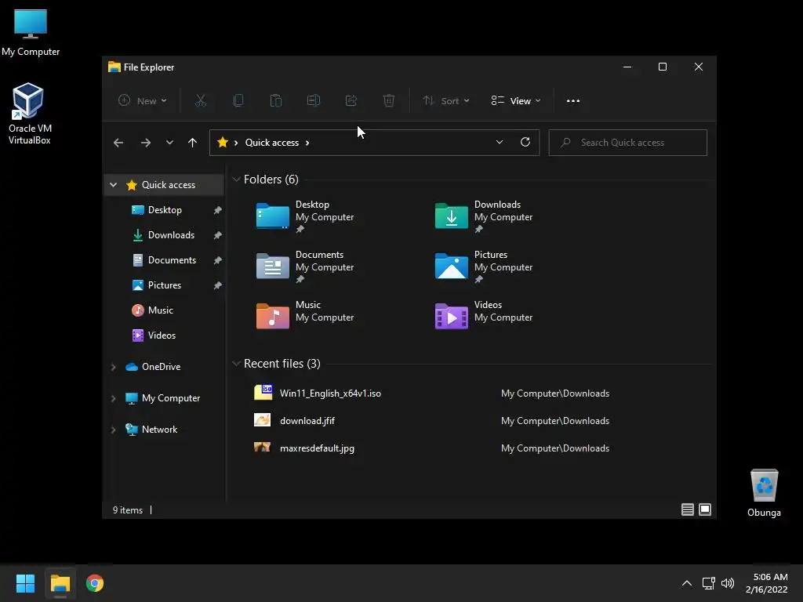The image size is (803, 602).
Task: Select the Videos folder tile icon
Action: [451, 316]
